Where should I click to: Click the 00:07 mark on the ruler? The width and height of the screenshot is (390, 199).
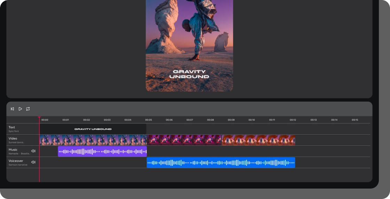tap(190, 120)
